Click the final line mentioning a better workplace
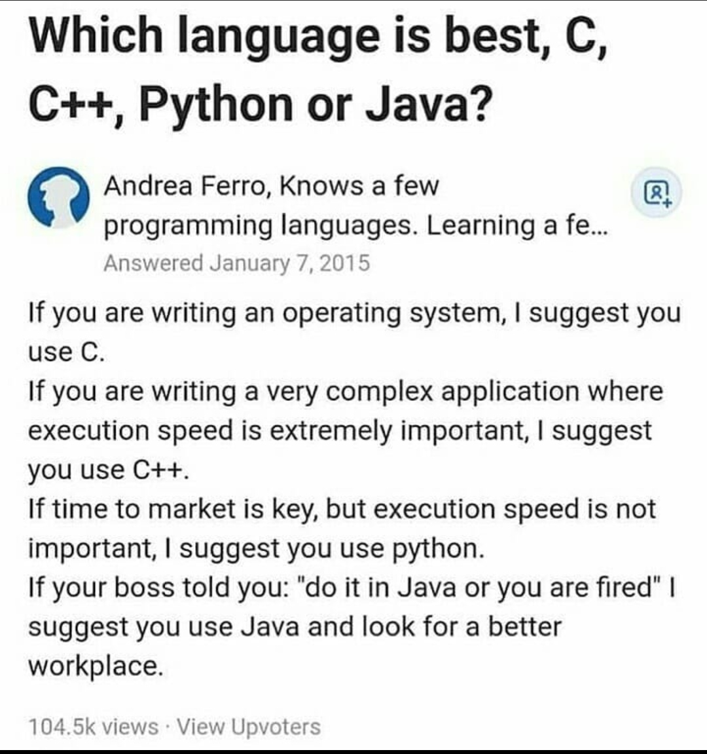 coord(96,665)
